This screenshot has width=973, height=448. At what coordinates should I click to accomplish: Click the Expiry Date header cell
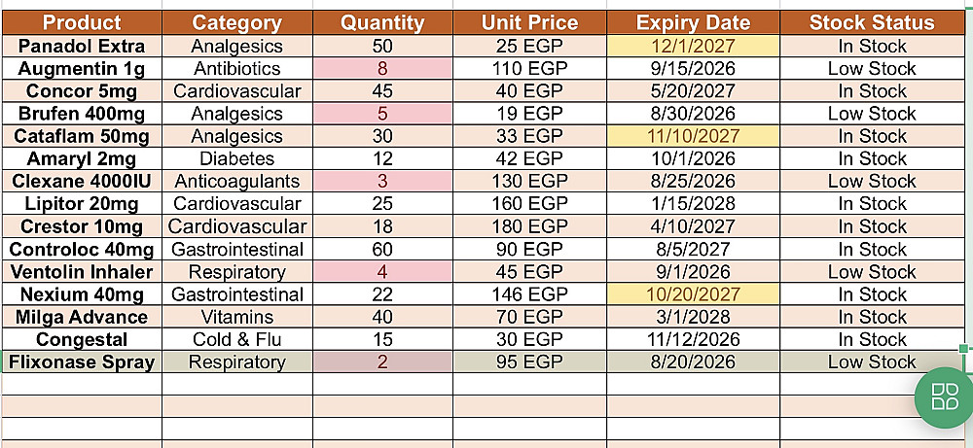(x=693, y=23)
